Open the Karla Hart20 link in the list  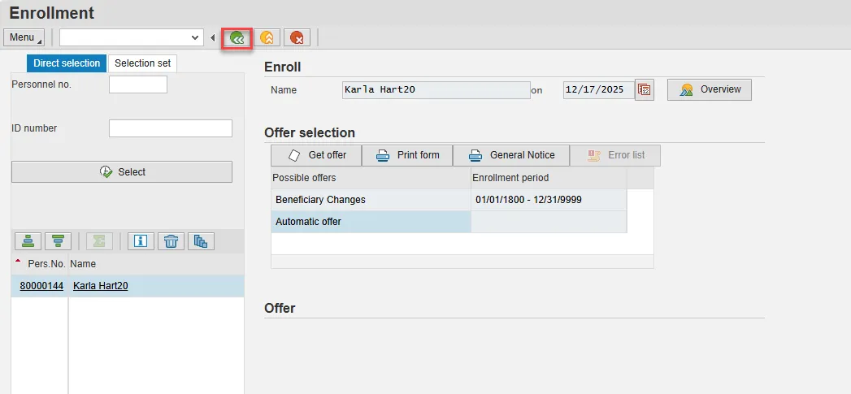[x=101, y=286]
